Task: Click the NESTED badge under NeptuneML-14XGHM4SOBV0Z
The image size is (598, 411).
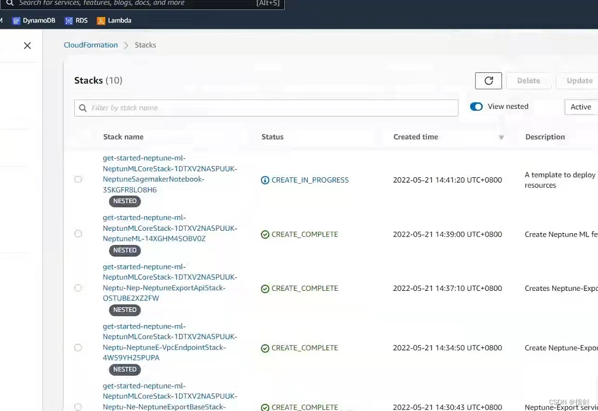Action: point(125,250)
